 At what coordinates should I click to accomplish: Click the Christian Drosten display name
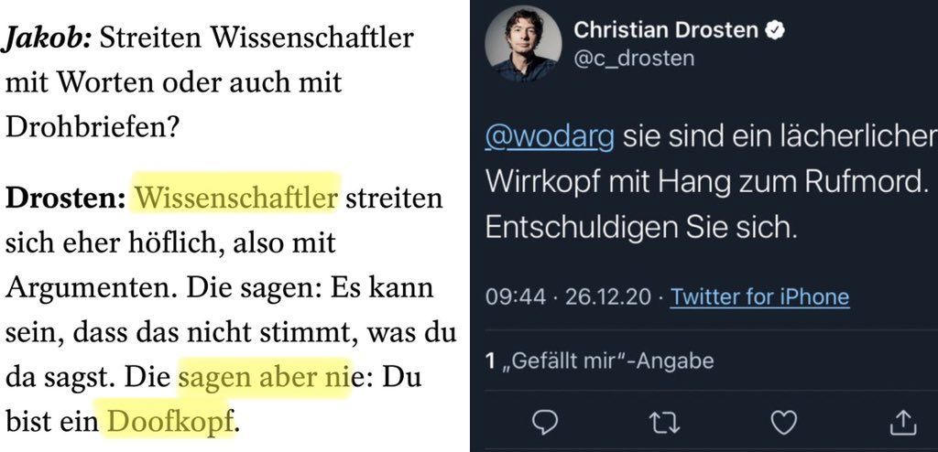665,30
